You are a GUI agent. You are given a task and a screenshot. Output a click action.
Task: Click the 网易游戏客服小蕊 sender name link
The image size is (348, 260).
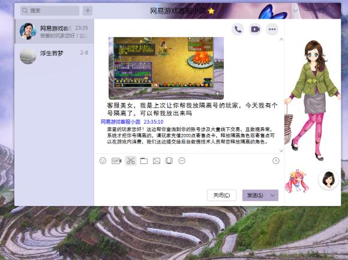[x=121, y=122]
